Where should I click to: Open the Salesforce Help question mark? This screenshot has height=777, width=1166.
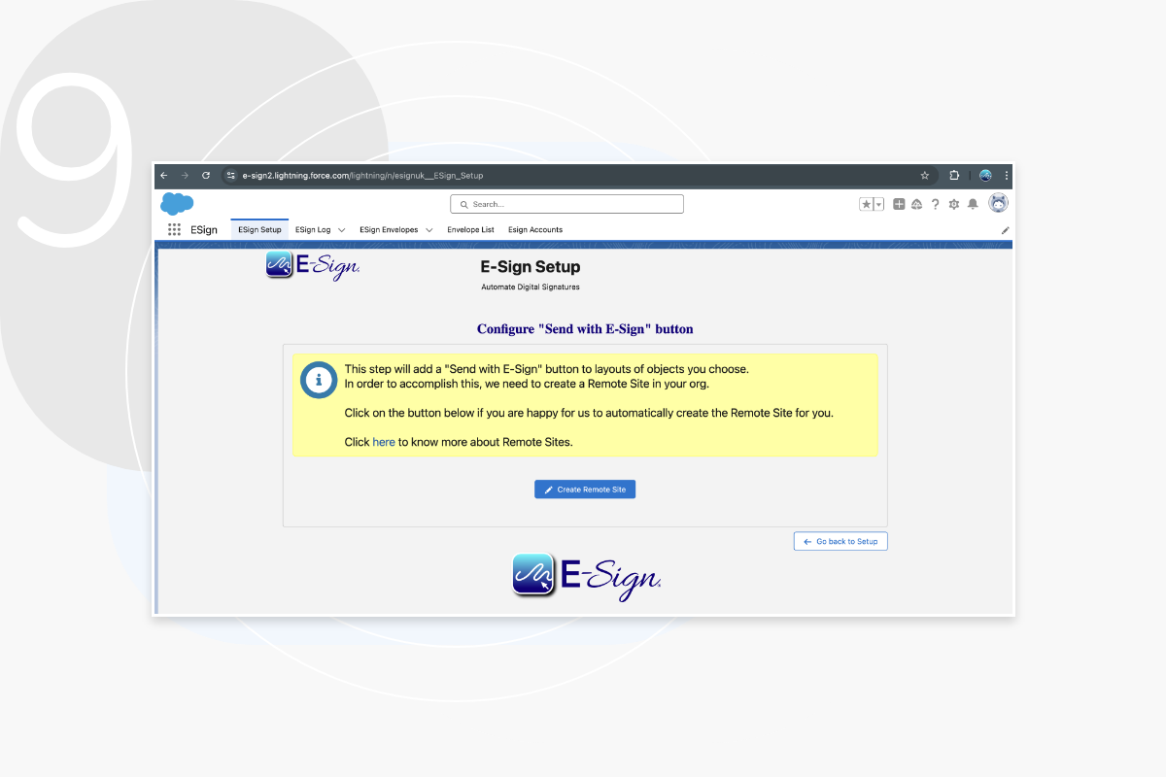tap(935, 204)
